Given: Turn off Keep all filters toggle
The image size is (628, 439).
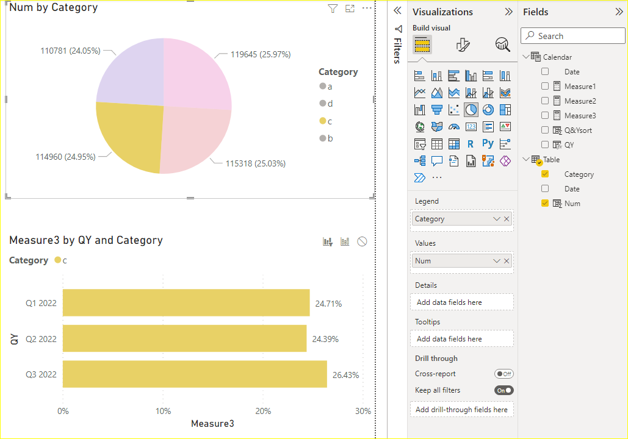Looking at the screenshot, I should point(504,390).
